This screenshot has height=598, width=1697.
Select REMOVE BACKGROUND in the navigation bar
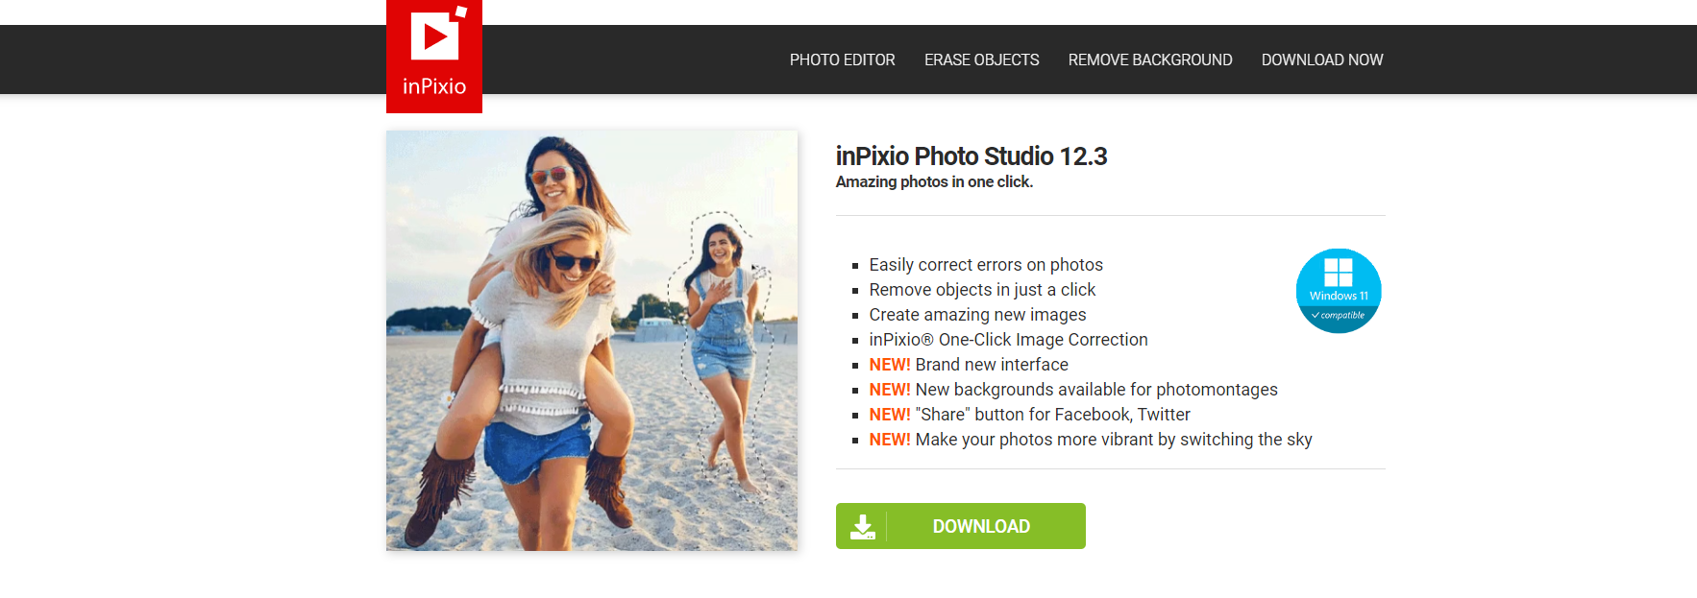point(1149,60)
